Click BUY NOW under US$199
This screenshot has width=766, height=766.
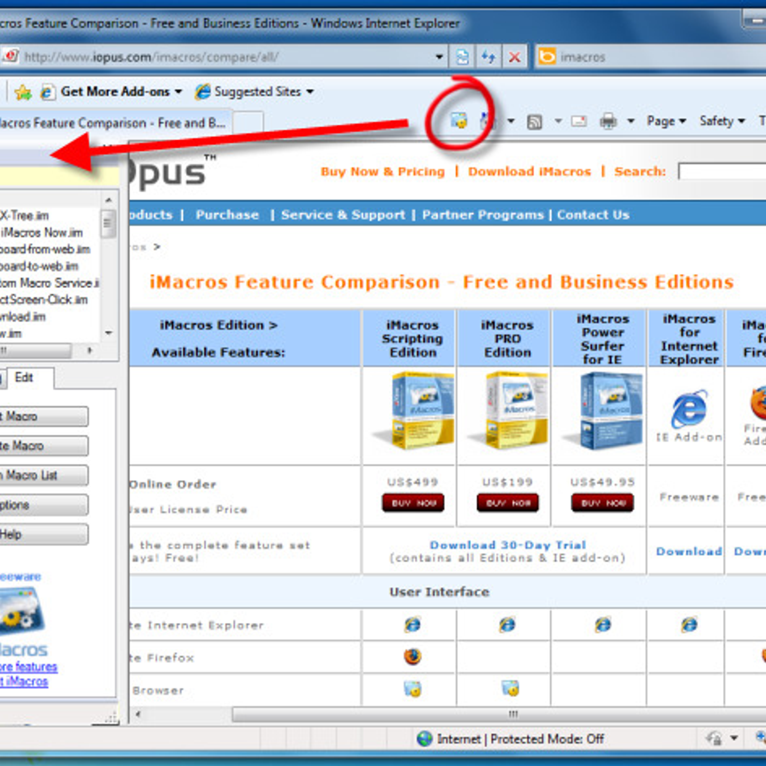507,503
